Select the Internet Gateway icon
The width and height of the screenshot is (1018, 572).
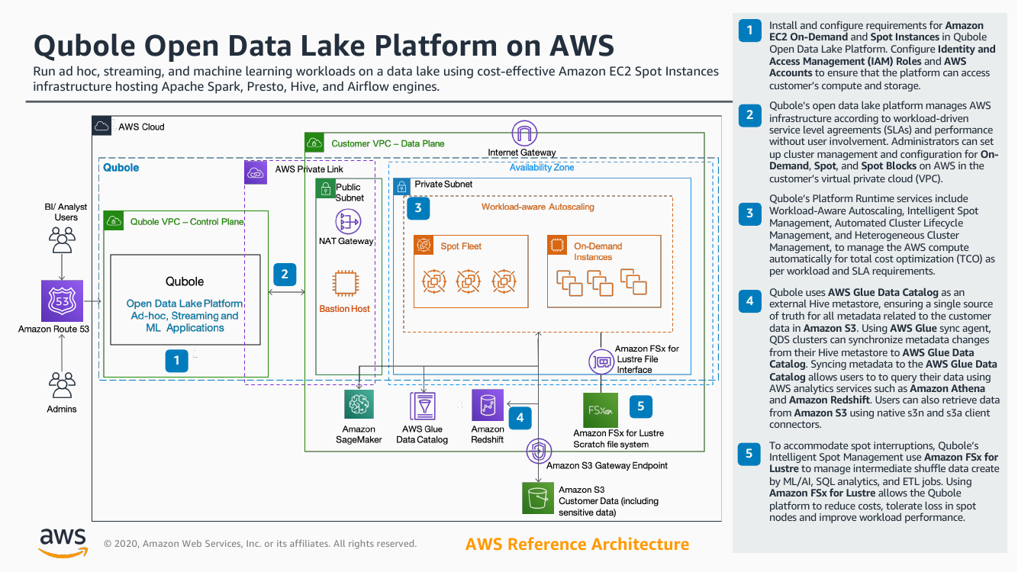coord(524,134)
